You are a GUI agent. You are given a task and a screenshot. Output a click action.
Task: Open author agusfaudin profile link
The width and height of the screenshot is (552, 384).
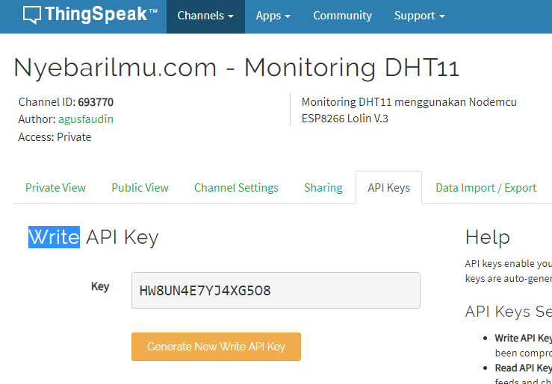[x=86, y=119]
